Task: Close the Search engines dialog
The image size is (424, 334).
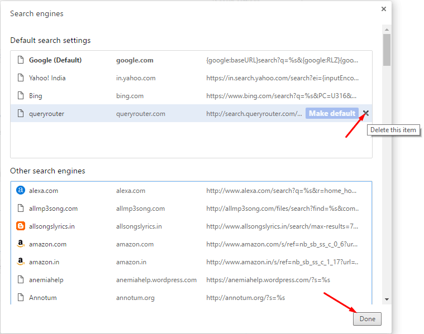Action: (383, 9)
